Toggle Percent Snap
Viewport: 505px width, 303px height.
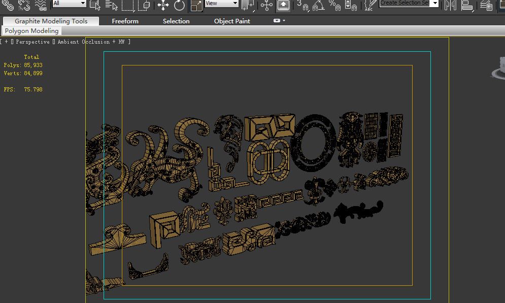[334, 5]
